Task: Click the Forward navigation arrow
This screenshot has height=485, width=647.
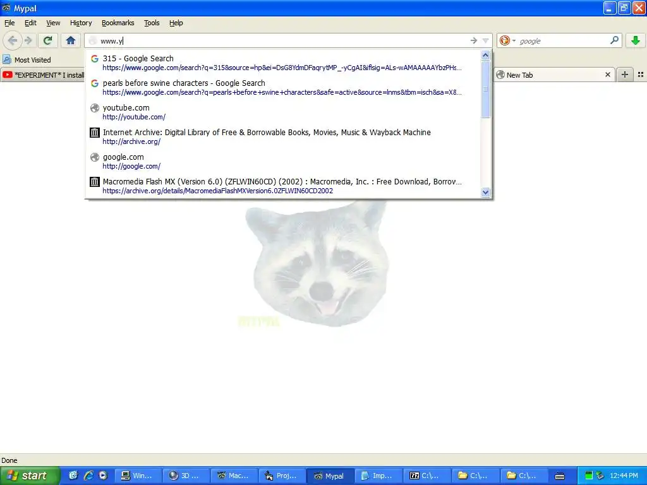Action: pyautogui.click(x=28, y=40)
